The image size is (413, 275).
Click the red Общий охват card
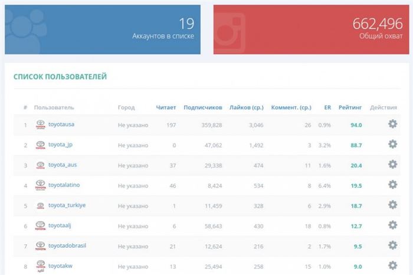[312, 30]
